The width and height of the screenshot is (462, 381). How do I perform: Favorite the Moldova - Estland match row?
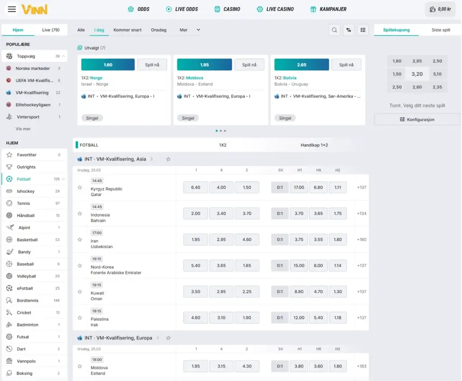[x=80, y=366]
